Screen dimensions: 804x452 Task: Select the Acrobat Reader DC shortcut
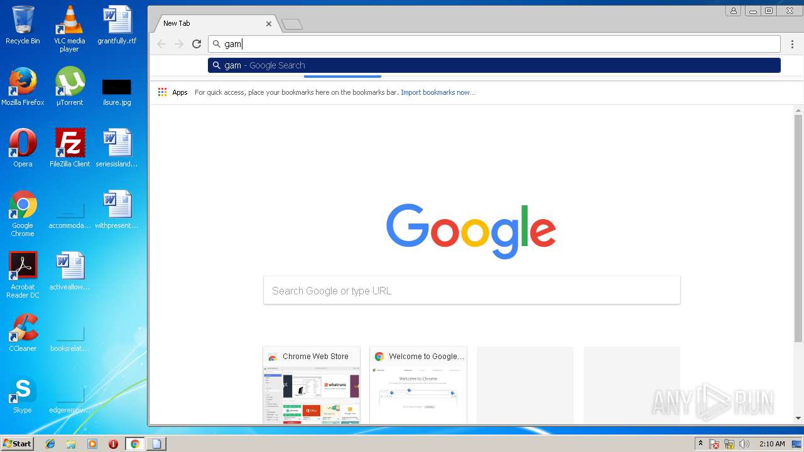pos(23,275)
